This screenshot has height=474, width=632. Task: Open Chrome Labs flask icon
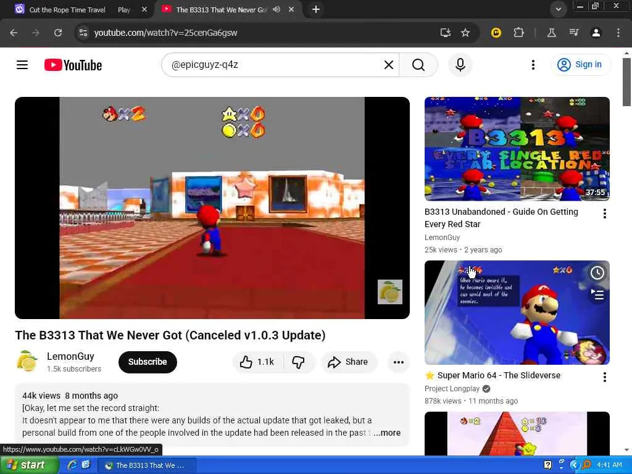coord(552,33)
